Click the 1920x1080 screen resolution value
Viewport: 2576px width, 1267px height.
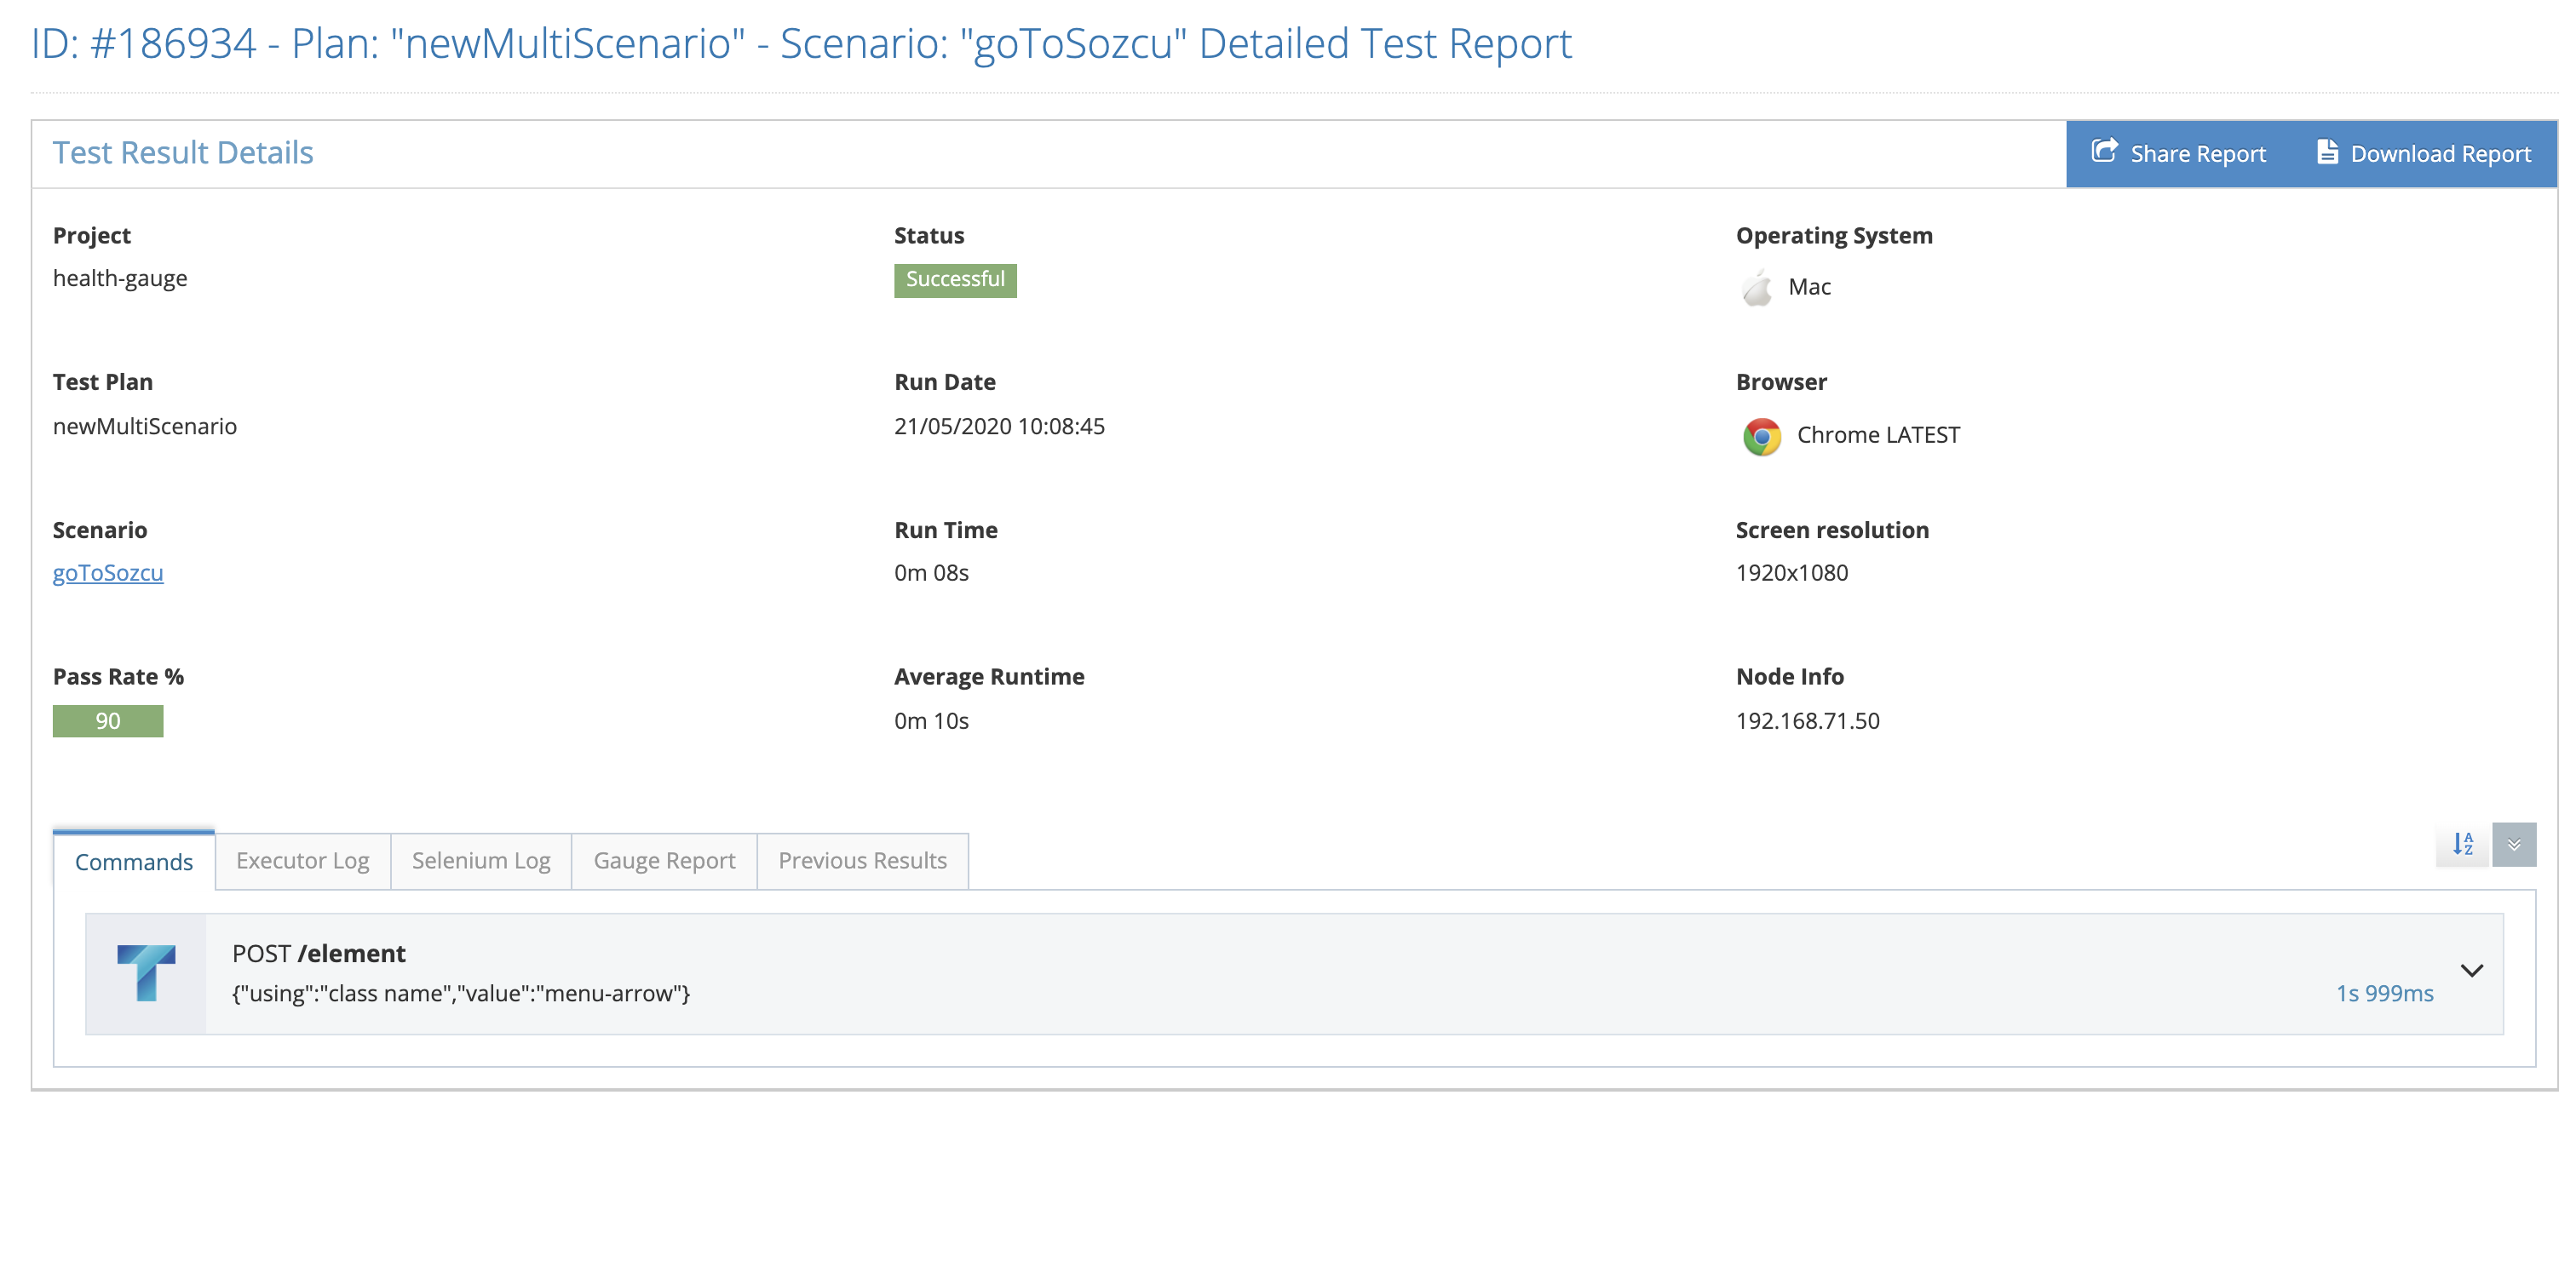[1792, 572]
